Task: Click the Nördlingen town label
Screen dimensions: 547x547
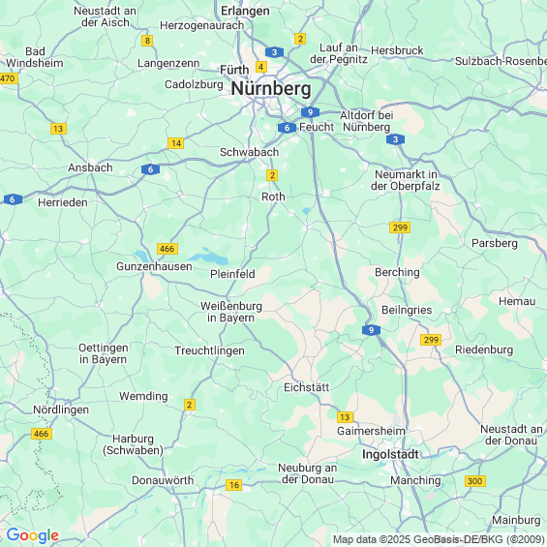Action: pyautogui.click(x=61, y=410)
